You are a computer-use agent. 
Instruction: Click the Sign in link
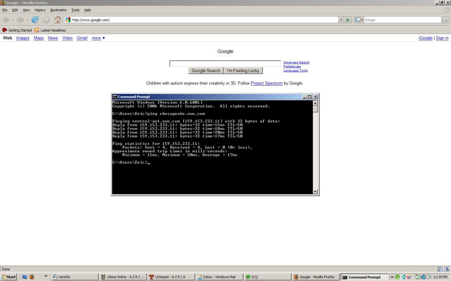point(442,38)
